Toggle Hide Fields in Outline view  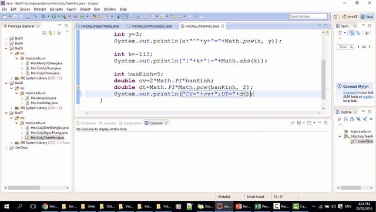[x=358, y=119]
